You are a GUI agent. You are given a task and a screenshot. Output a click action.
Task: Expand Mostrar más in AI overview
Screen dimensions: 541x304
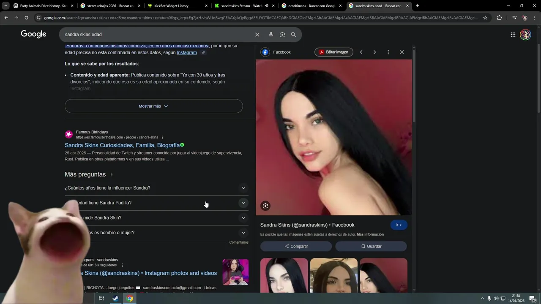point(153,106)
